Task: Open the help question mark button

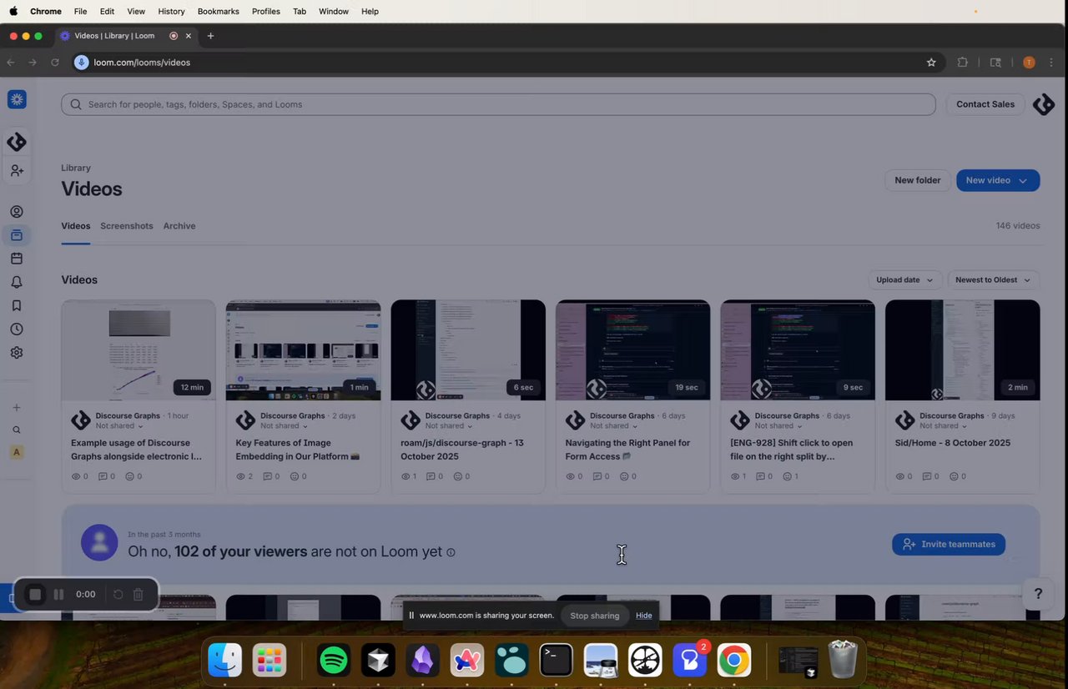Action: 1038,594
